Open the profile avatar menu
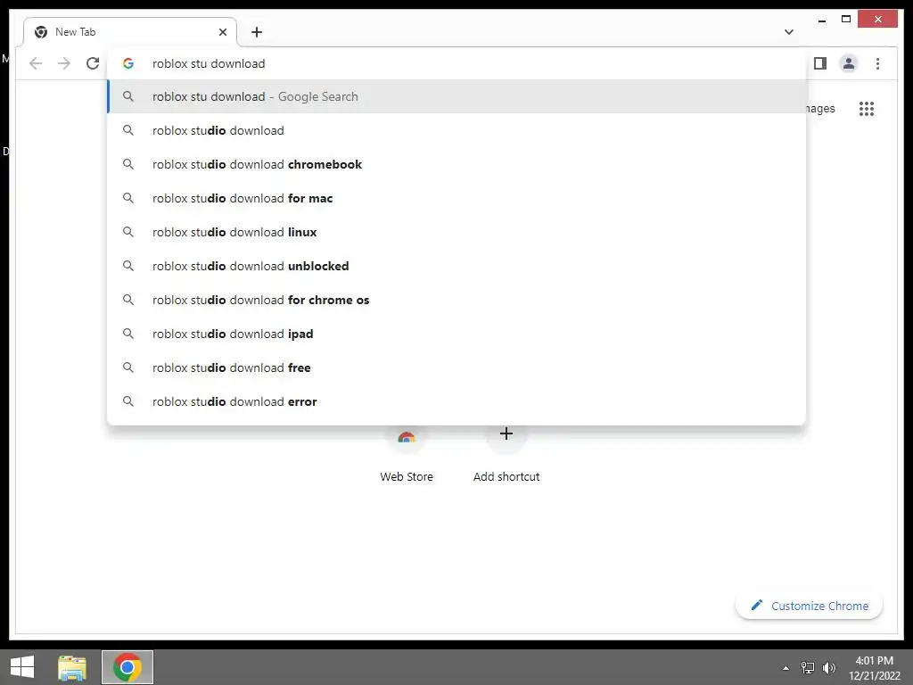 [849, 63]
